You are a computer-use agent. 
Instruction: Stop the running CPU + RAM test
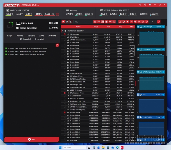32,139
